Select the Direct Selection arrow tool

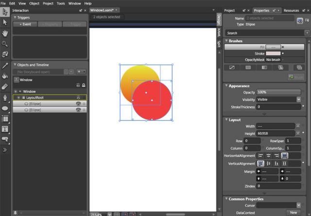5,22
